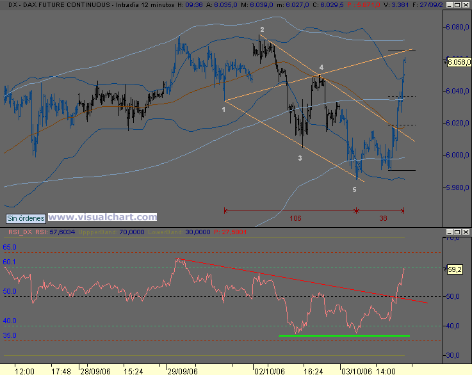Click the 6.020,0 price axis label
Screen dimensions: 472x375
point(457,123)
